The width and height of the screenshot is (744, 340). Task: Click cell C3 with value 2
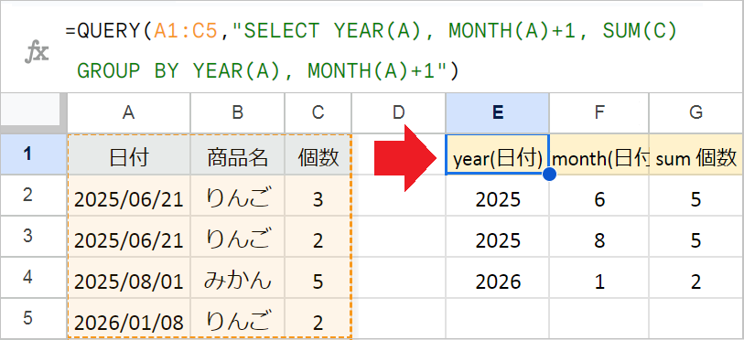coord(318,236)
